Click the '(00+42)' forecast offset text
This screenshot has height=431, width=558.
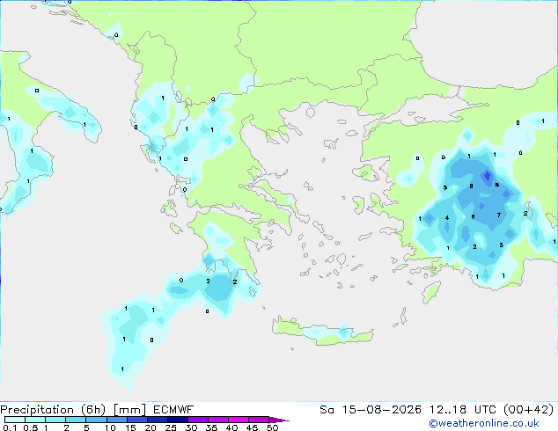pyautogui.click(x=529, y=410)
